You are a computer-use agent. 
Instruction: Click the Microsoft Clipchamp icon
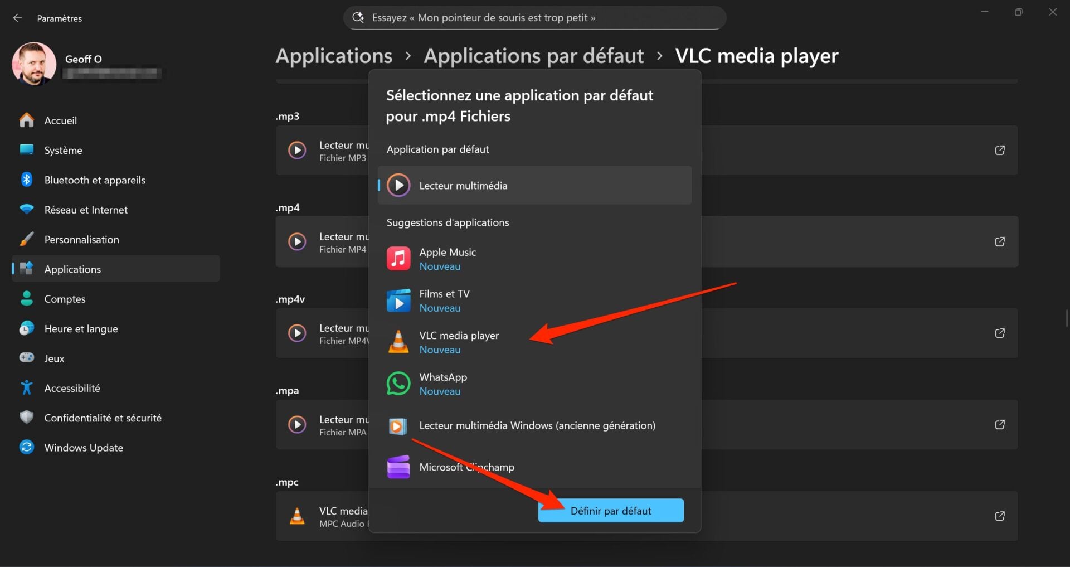(x=398, y=467)
